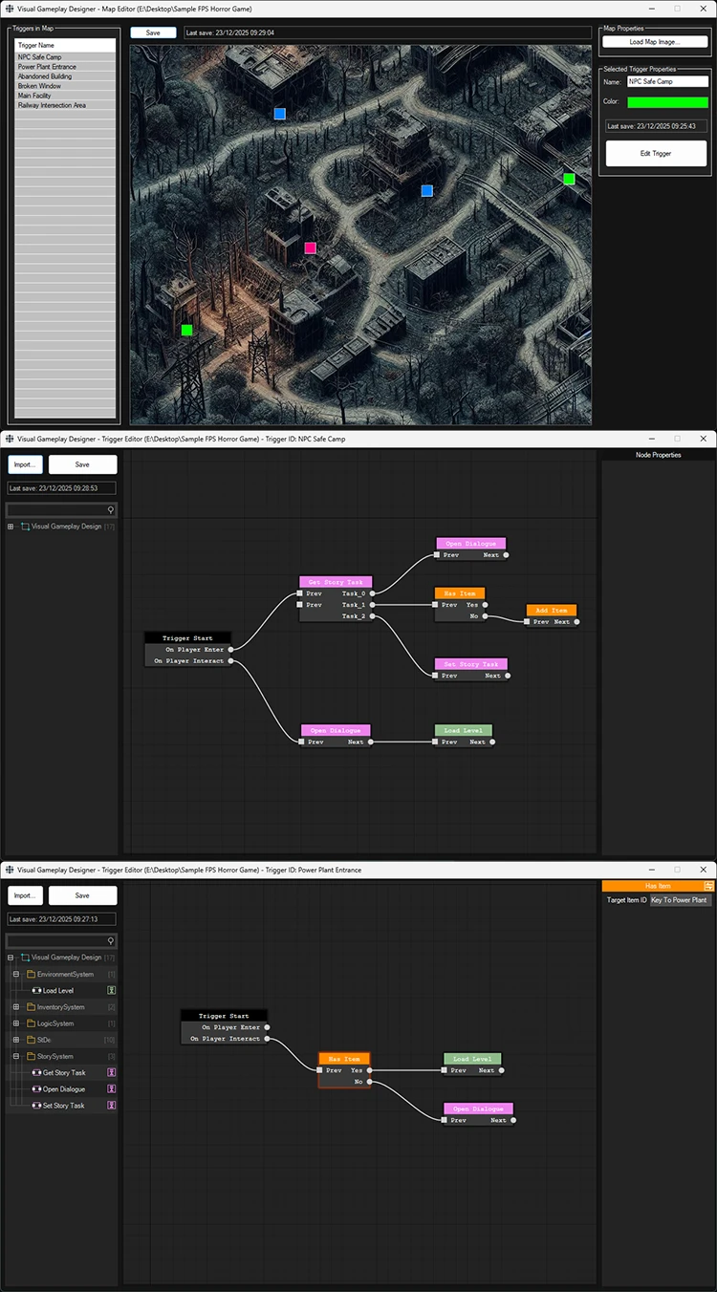The width and height of the screenshot is (717, 1292).
Task: Select NPC Safe Camp in the triggers list
Action: (66, 57)
